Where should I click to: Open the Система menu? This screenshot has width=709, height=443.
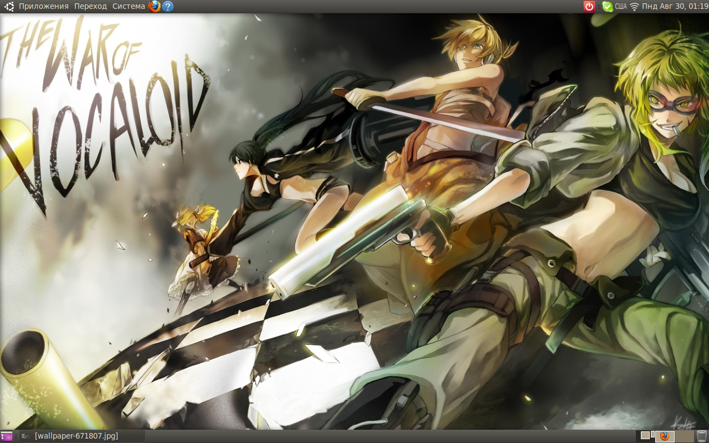pyautogui.click(x=129, y=7)
